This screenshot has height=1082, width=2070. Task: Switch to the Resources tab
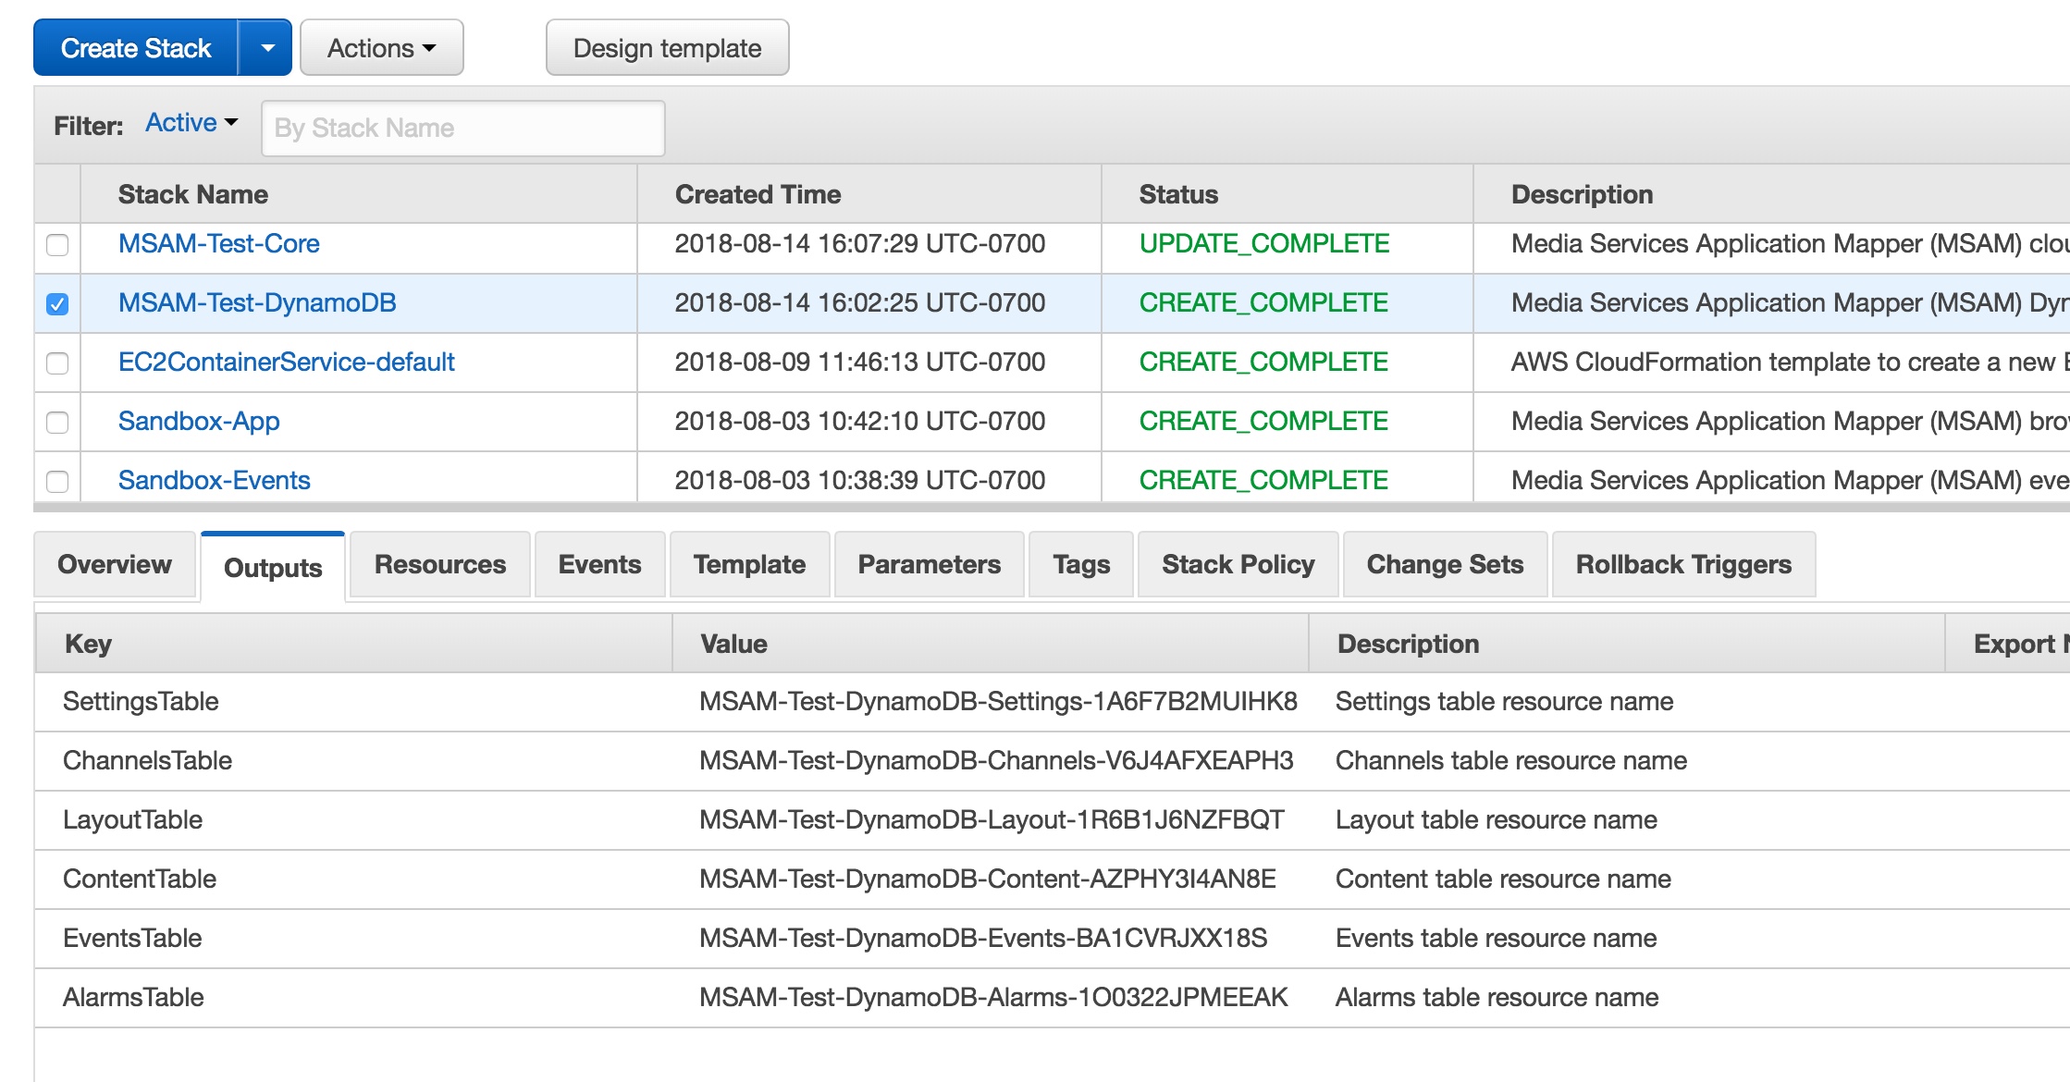pos(440,564)
